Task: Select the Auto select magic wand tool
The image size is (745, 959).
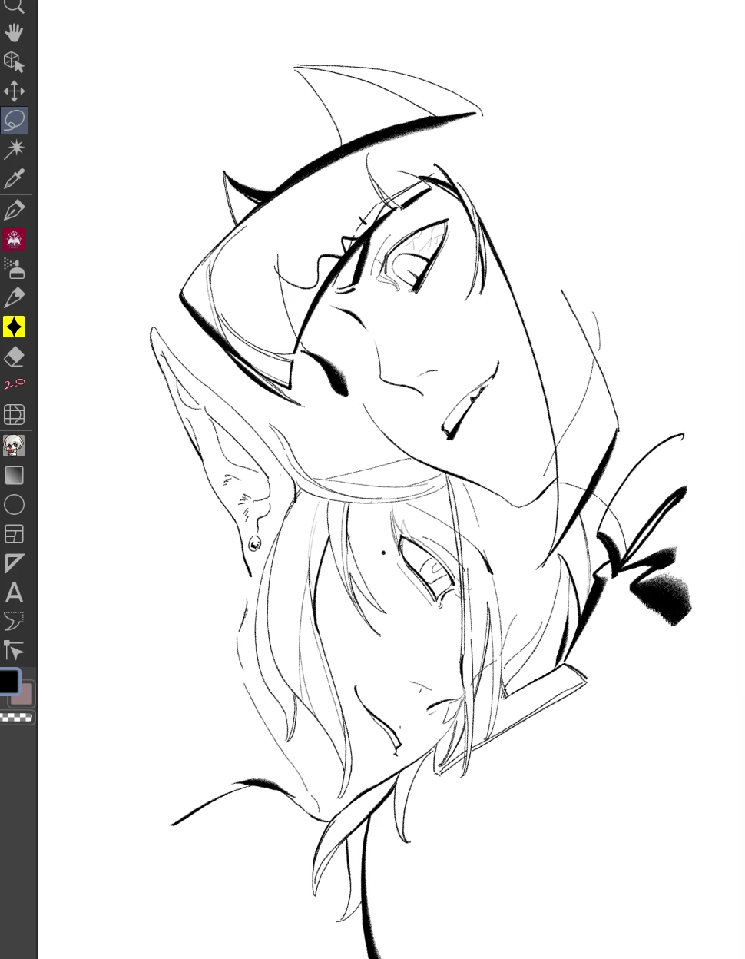Action: click(14, 149)
